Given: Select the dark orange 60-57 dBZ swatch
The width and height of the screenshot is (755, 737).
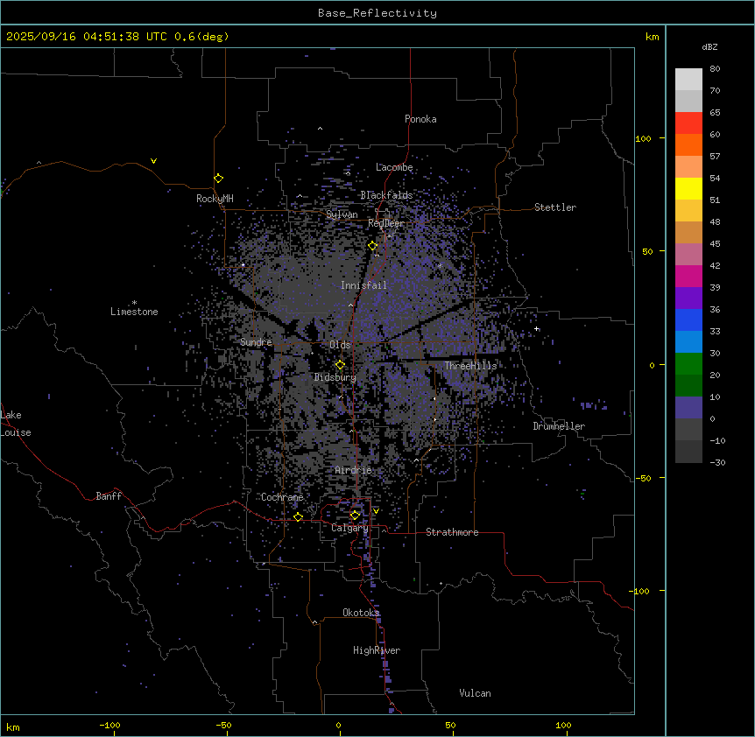Looking at the screenshot, I should [688, 144].
